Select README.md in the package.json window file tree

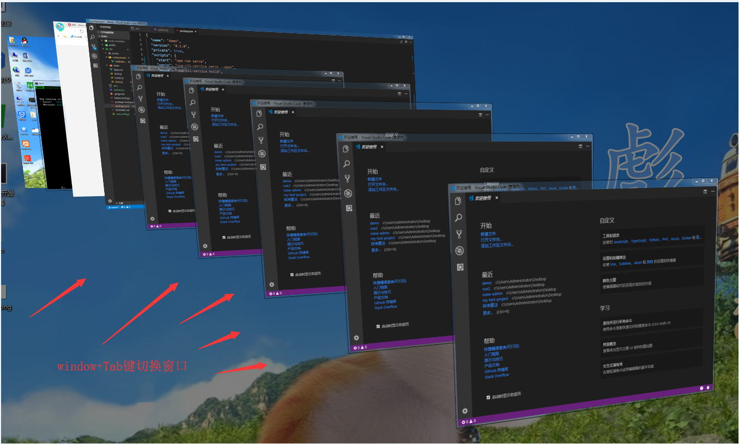(122, 109)
